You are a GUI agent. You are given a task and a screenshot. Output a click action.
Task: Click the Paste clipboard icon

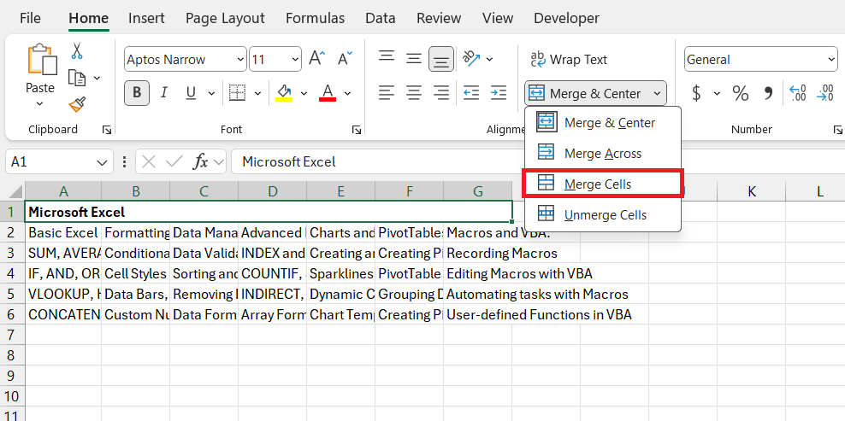pos(42,60)
